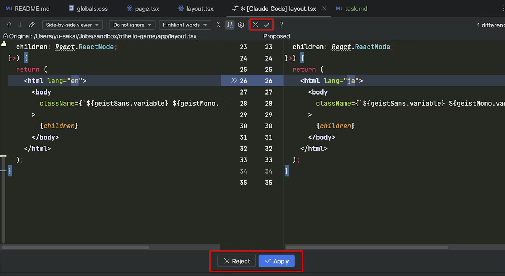Click the Apply button
The image size is (505, 276).
[x=277, y=261]
